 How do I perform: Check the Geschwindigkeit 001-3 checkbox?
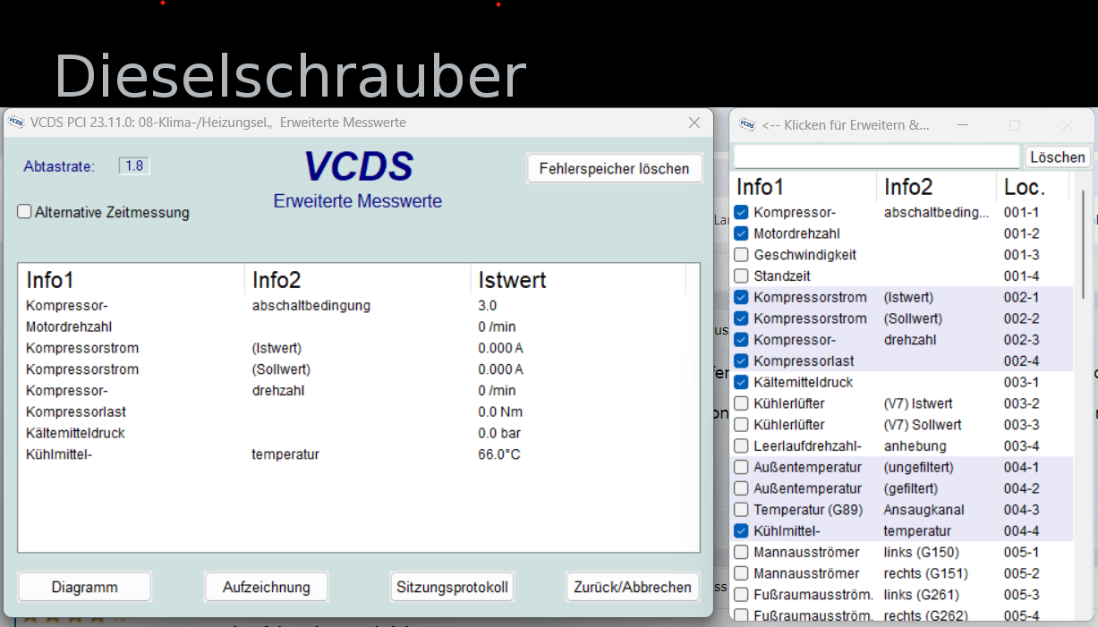tap(741, 255)
